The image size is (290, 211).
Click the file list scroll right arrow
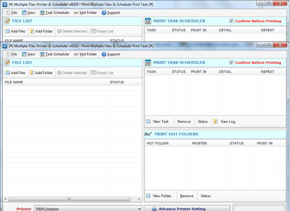coord(139,199)
